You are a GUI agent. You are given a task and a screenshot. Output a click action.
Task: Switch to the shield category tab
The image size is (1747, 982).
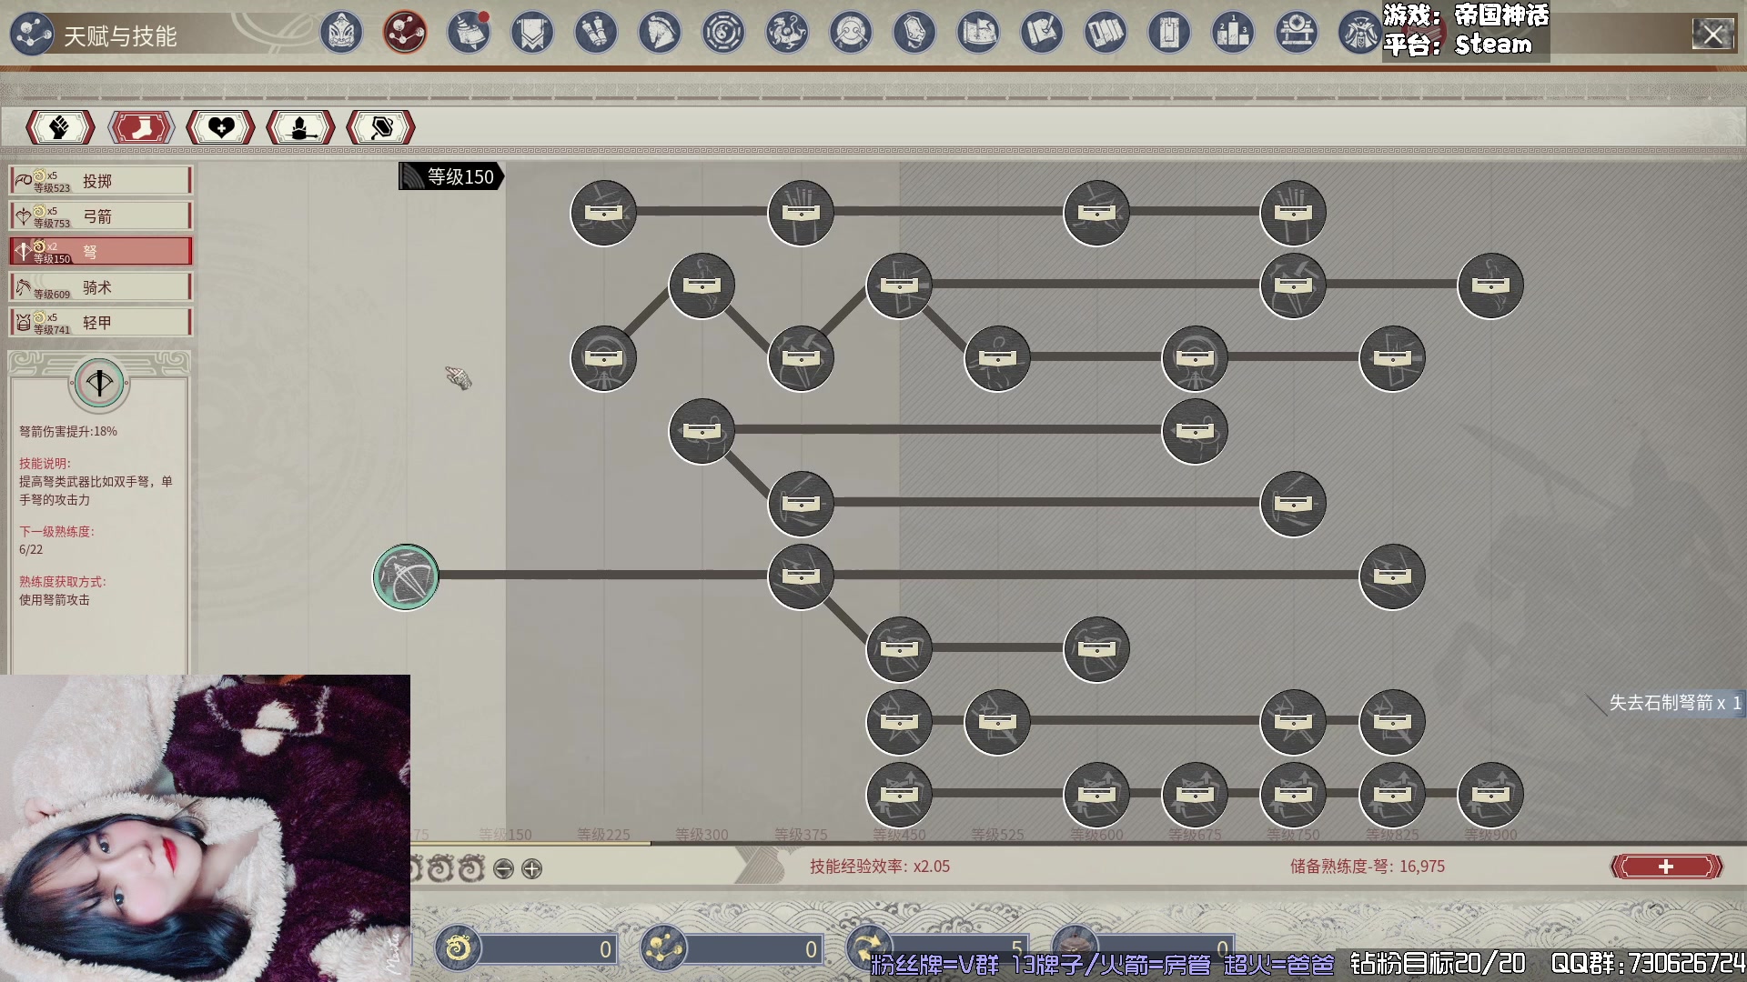[381, 127]
